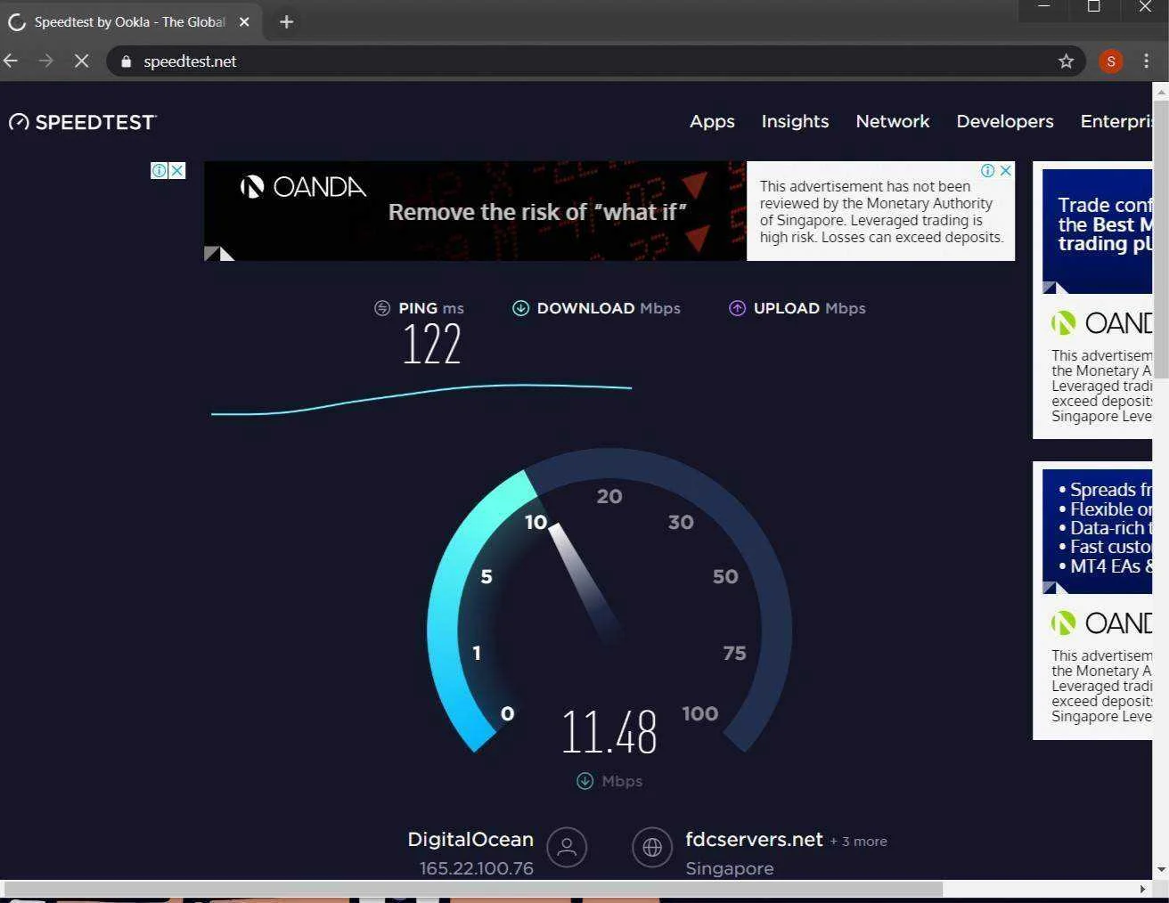Screen dimensions: 1169x903
Task: Click the ping result value 122
Action: [x=432, y=344]
